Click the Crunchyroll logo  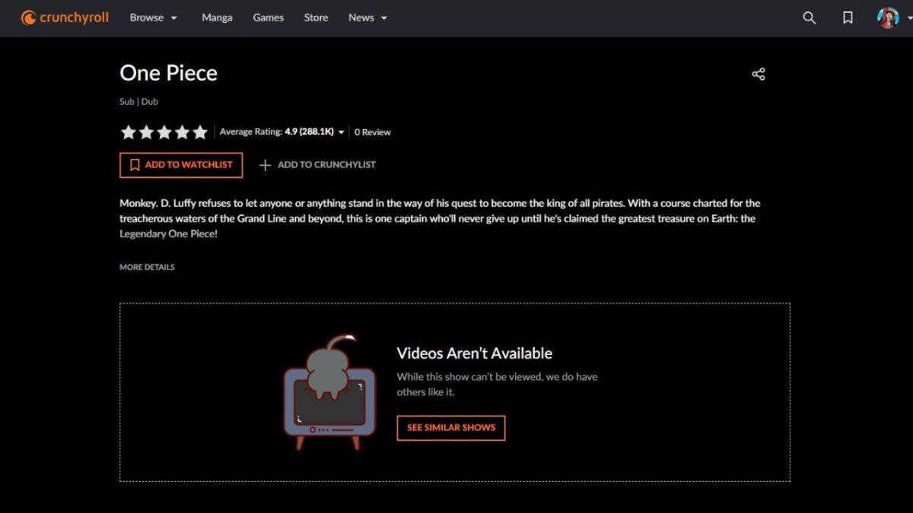[65, 17]
